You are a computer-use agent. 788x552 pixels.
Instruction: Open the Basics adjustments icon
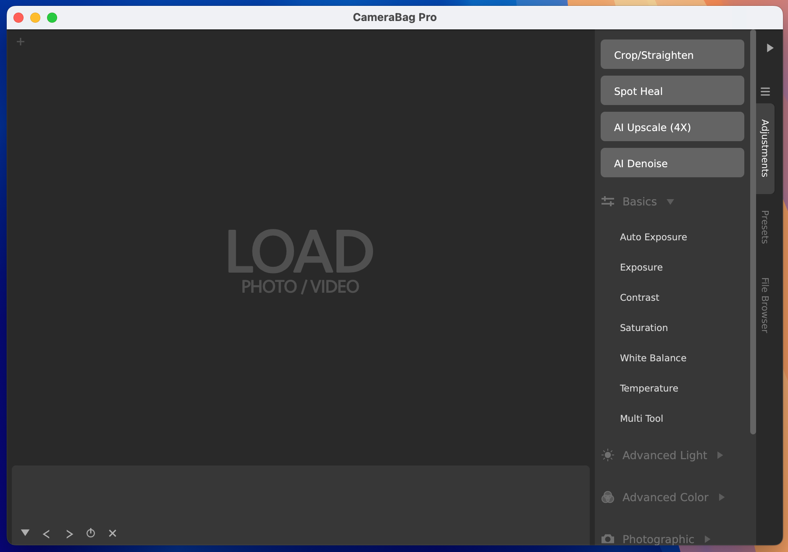[608, 202]
